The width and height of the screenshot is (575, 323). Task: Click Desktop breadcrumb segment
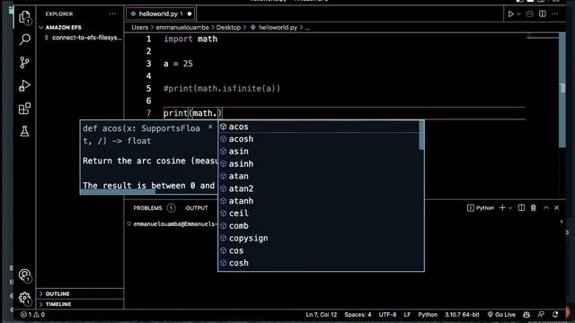(228, 28)
